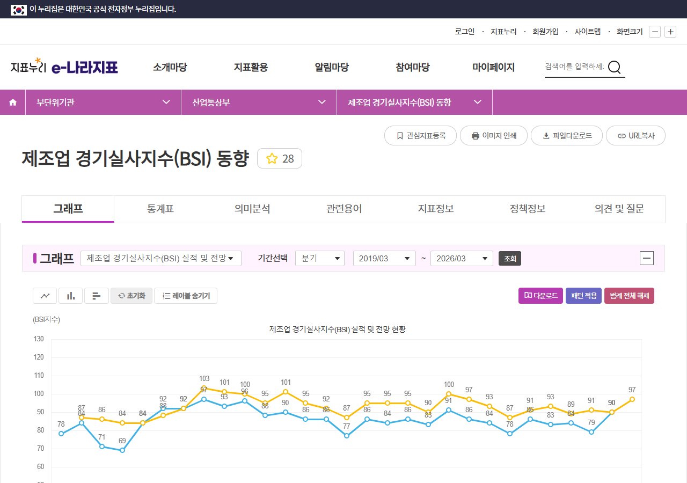
Task: Switch to the 관련용어 tab
Action: pyautogui.click(x=344, y=209)
